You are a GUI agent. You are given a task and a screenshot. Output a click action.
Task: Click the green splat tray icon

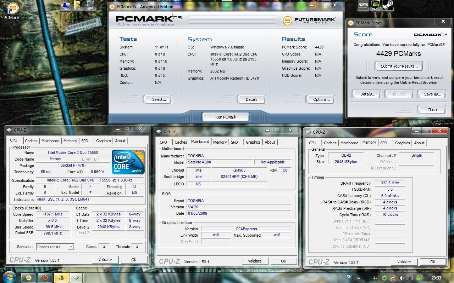click(x=419, y=278)
